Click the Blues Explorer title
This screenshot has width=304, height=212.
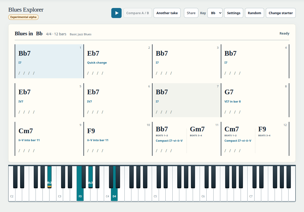pos(26,10)
